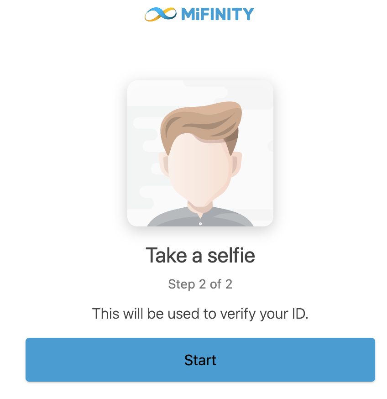Viewport: 387px width, 399px height.
Task: Click the "Step 2 of 2" indicator
Action: (200, 284)
